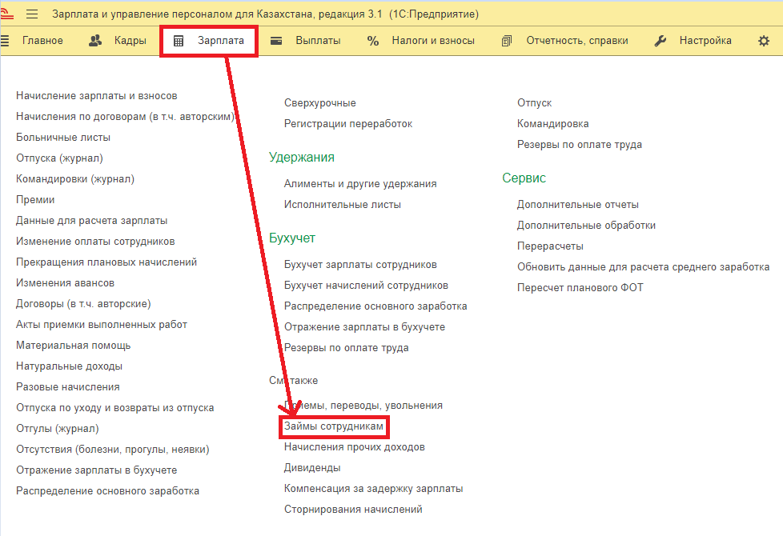The height and width of the screenshot is (536, 783).
Task: Open Настройка via wrench icon
Action: pyautogui.click(x=661, y=41)
